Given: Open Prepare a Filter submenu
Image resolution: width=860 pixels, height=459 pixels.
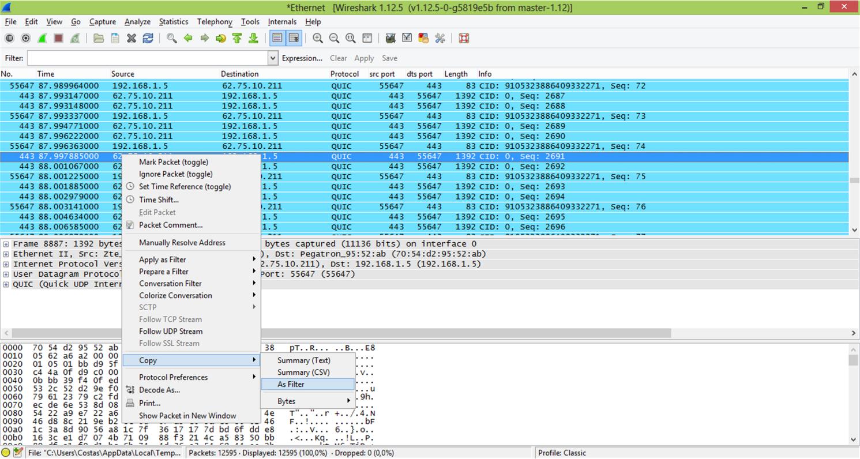Looking at the screenshot, I should coord(191,272).
